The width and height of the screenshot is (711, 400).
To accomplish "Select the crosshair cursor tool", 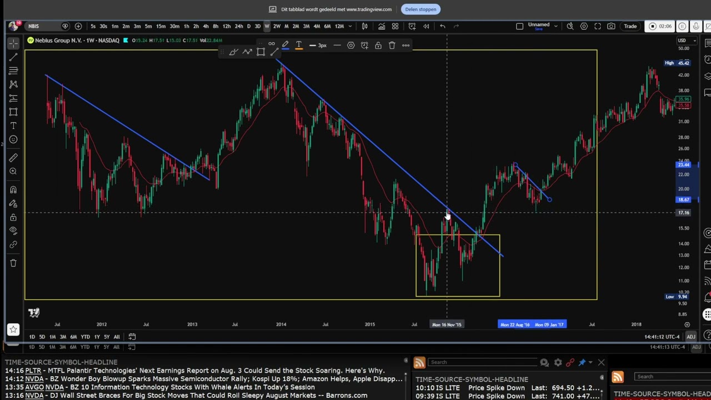I will click(13, 43).
